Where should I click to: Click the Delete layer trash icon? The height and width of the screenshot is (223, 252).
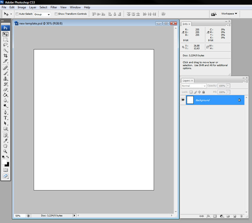[x=241, y=216]
